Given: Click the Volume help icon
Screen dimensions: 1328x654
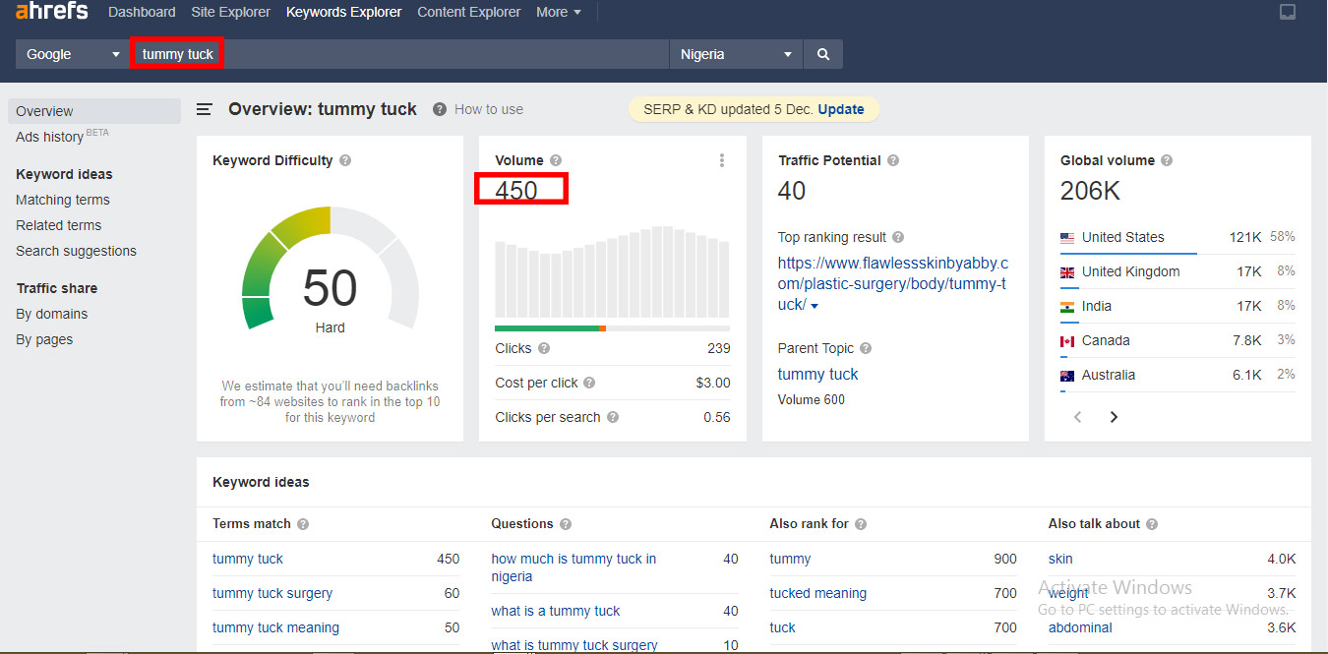Looking at the screenshot, I should 556,160.
